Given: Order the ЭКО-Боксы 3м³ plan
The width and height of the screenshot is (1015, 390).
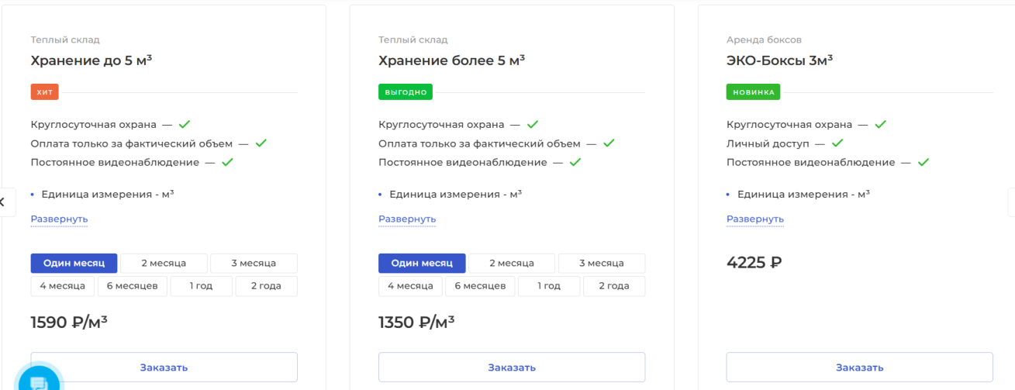Looking at the screenshot, I should click(x=859, y=368).
